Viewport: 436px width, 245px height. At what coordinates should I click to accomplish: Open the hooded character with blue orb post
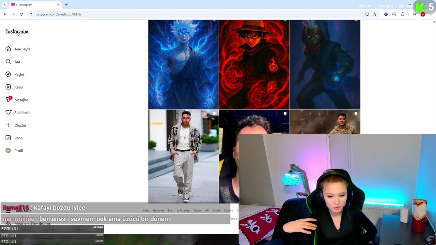325,64
